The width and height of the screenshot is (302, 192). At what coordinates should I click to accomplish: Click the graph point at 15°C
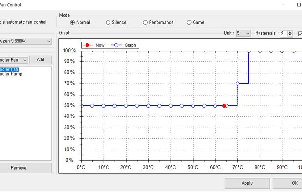pyautogui.click(x=115, y=106)
